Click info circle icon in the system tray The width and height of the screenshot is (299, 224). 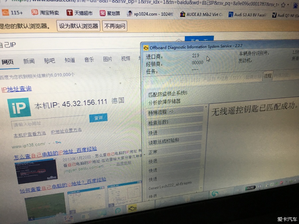point(259,186)
